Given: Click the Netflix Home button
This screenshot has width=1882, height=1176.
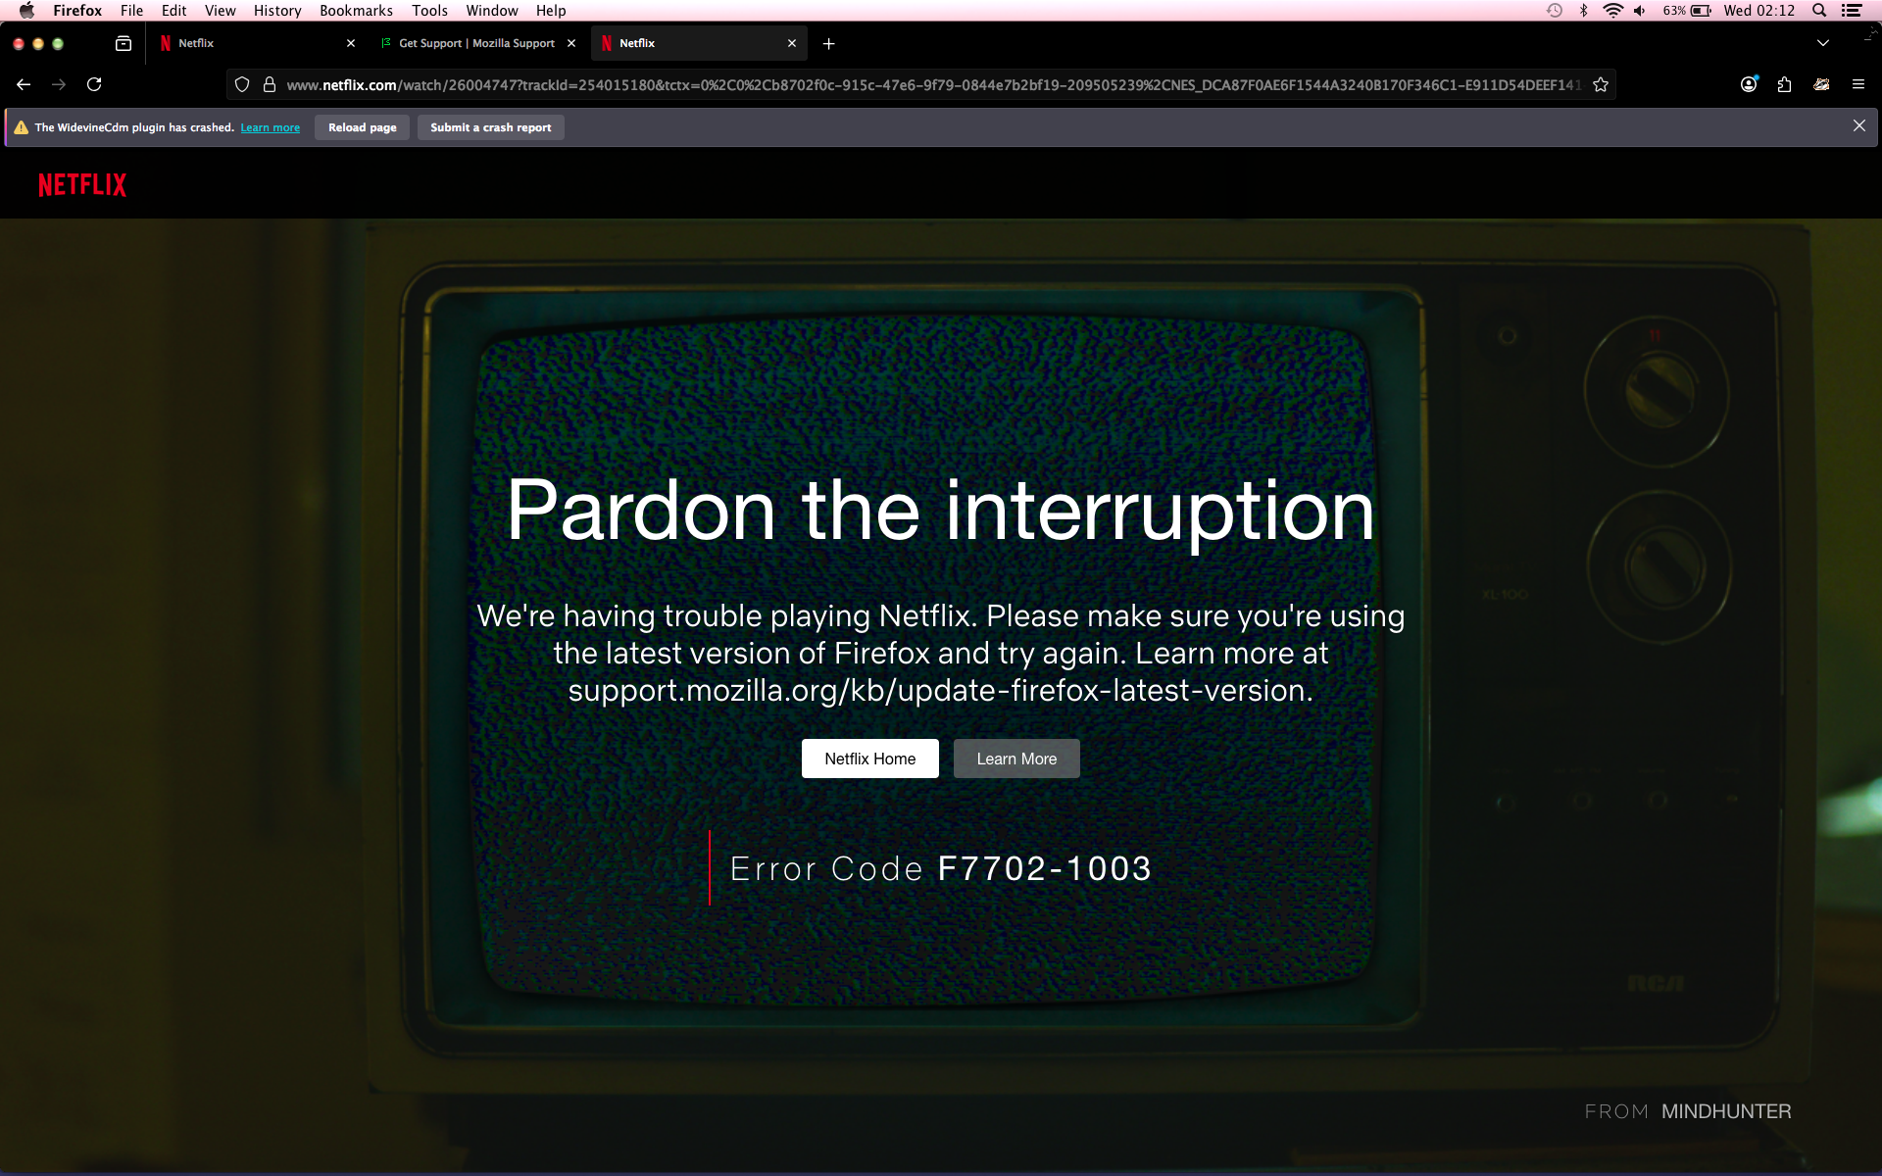Looking at the screenshot, I should tap(869, 759).
